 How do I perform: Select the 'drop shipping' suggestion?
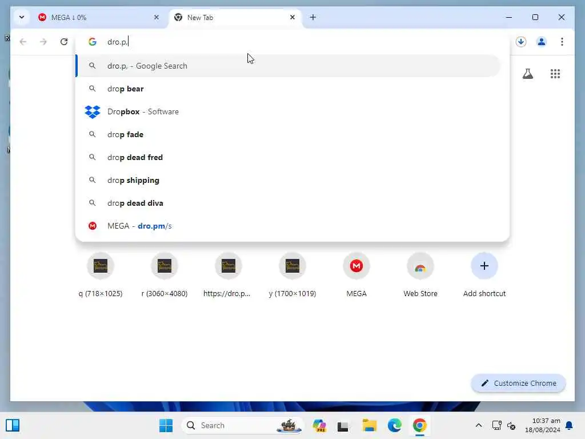pyautogui.click(x=288, y=180)
